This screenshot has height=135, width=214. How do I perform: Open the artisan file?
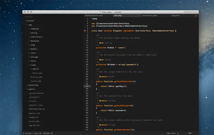32,101
